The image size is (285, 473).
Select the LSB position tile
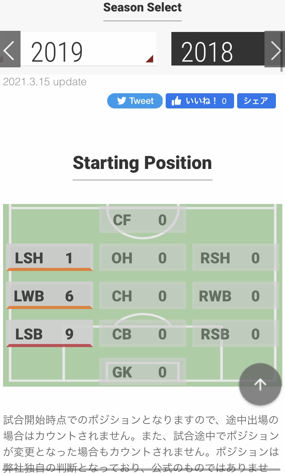click(49, 334)
